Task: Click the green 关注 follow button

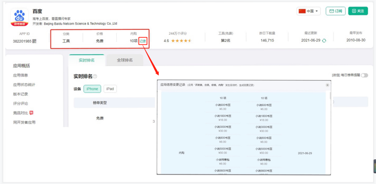Action: click(x=358, y=11)
